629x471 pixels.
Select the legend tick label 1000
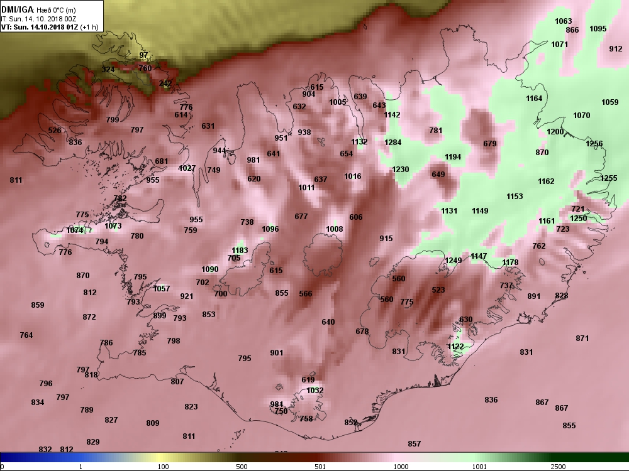(x=401, y=467)
